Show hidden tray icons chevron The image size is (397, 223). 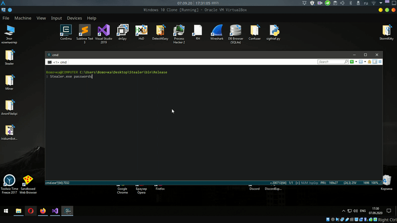(343, 211)
